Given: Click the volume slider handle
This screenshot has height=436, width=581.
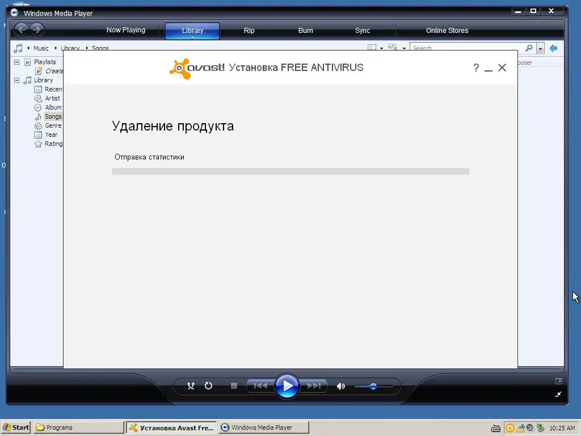Looking at the screenshot, I should pos(373,386).
